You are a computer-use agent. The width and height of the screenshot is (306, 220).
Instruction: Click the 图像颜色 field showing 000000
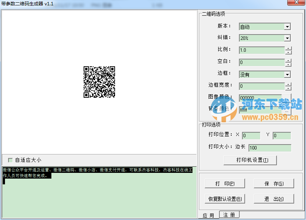point(260,98)
